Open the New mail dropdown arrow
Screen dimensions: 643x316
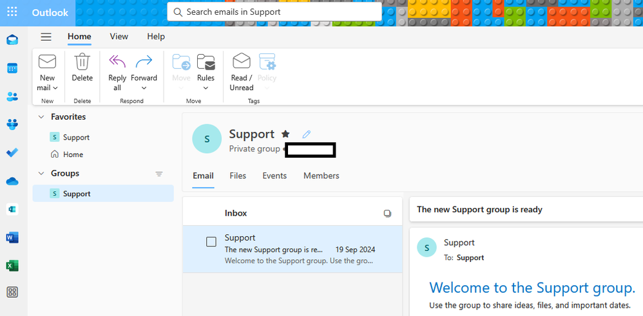click(56, 88)
